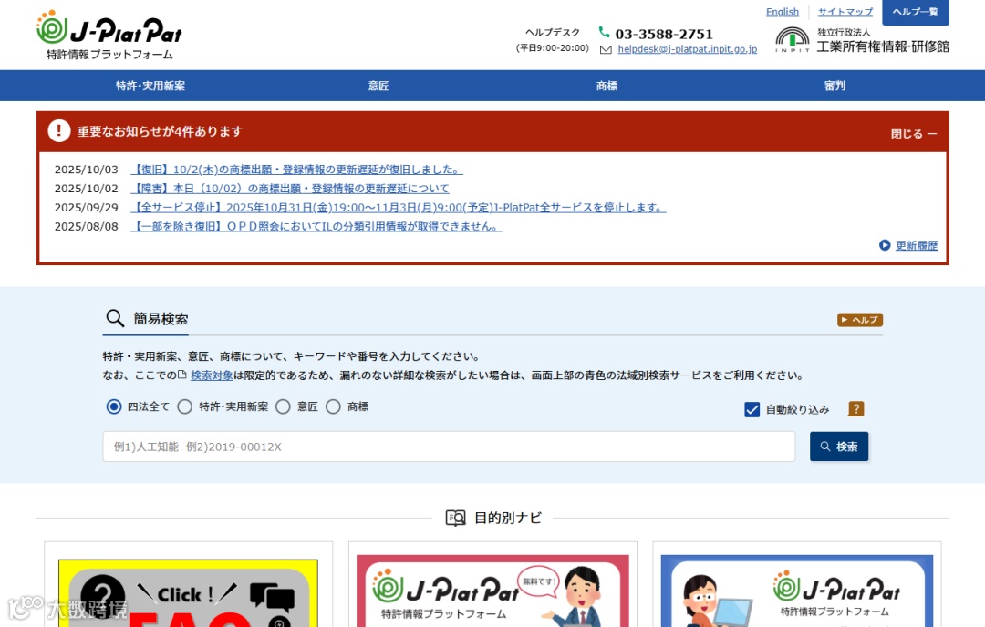
Task: Click the document icon before 検索対象
Action: [182, 375]
